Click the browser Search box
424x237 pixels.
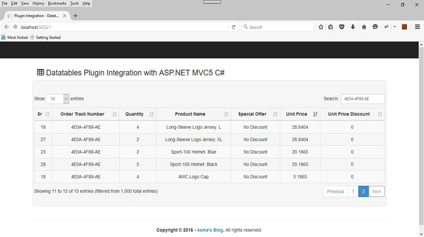pyautogui.click(x=278, y=27)
